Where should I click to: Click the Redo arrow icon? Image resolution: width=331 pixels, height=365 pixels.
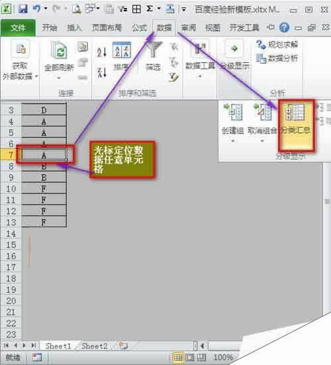point(56,9)
